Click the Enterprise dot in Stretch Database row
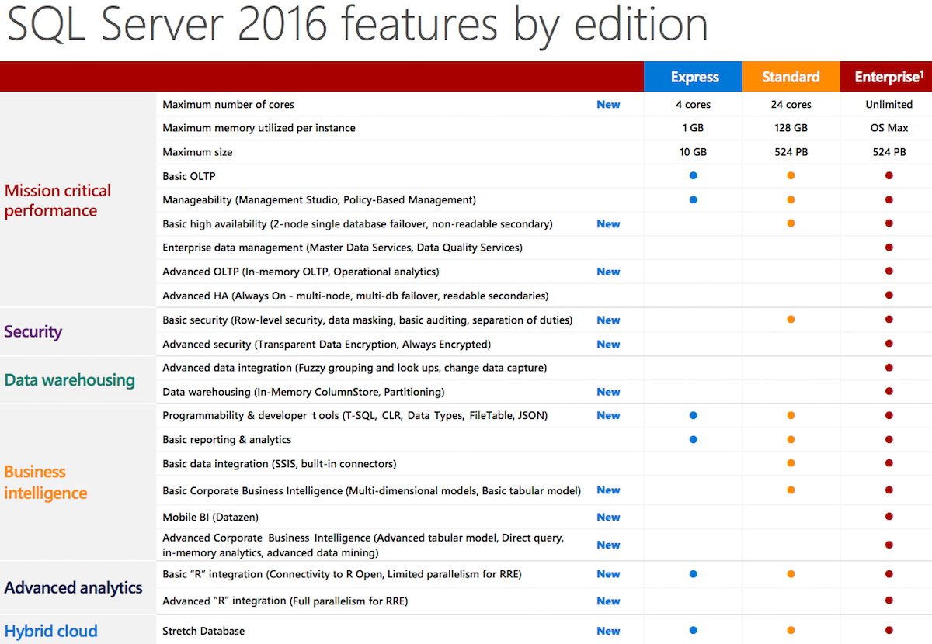This screenshot has height=644, width=932. coord(889,631)
